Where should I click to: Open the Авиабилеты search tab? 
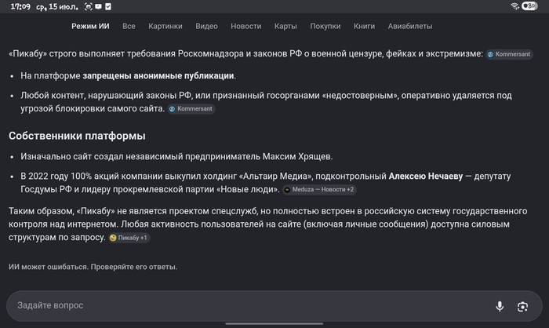coord(410,26)
